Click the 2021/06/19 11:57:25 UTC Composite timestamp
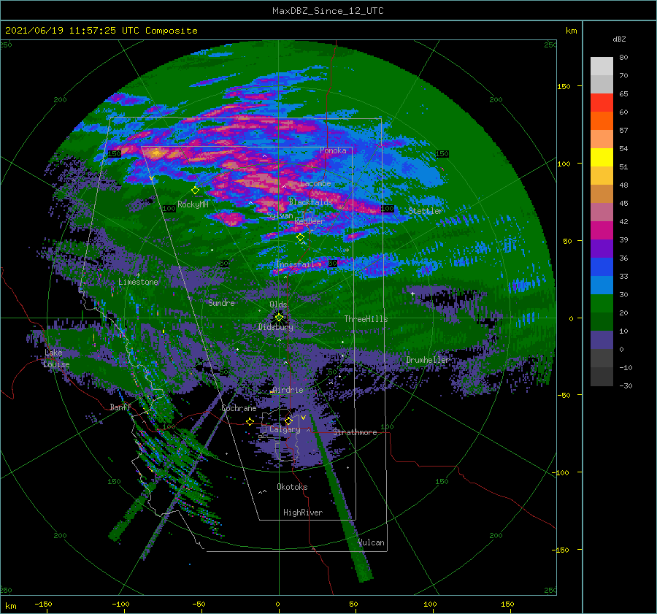Screen dimensions: 657x614 (x=101, y=31)
